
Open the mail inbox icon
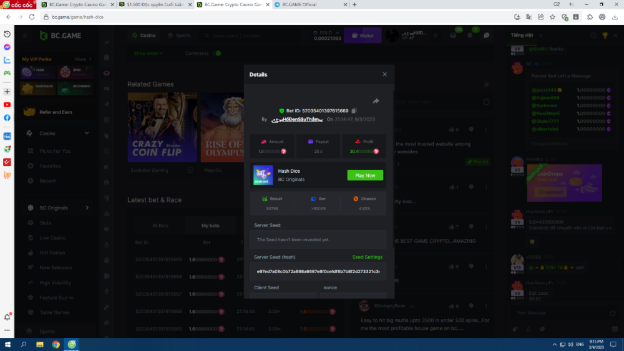pyautogui.click(x=453, y=36)
